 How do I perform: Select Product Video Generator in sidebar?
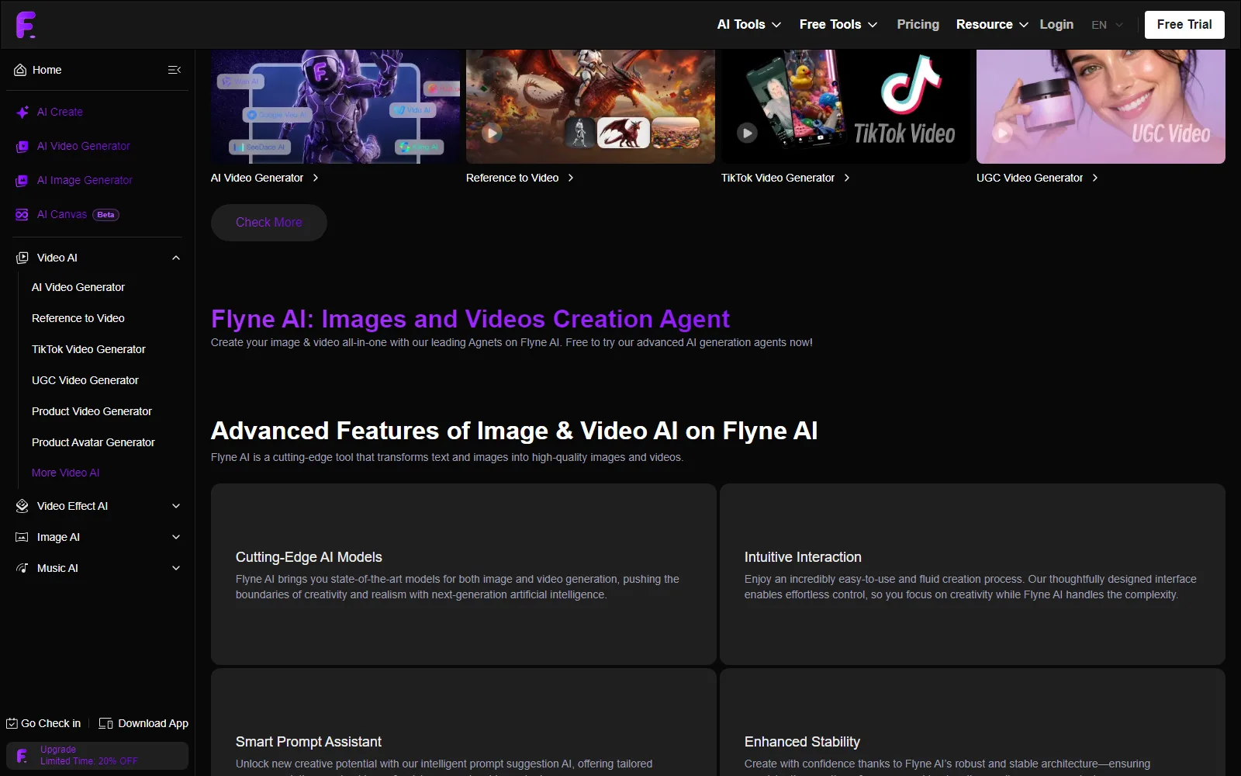click(92, 411)
